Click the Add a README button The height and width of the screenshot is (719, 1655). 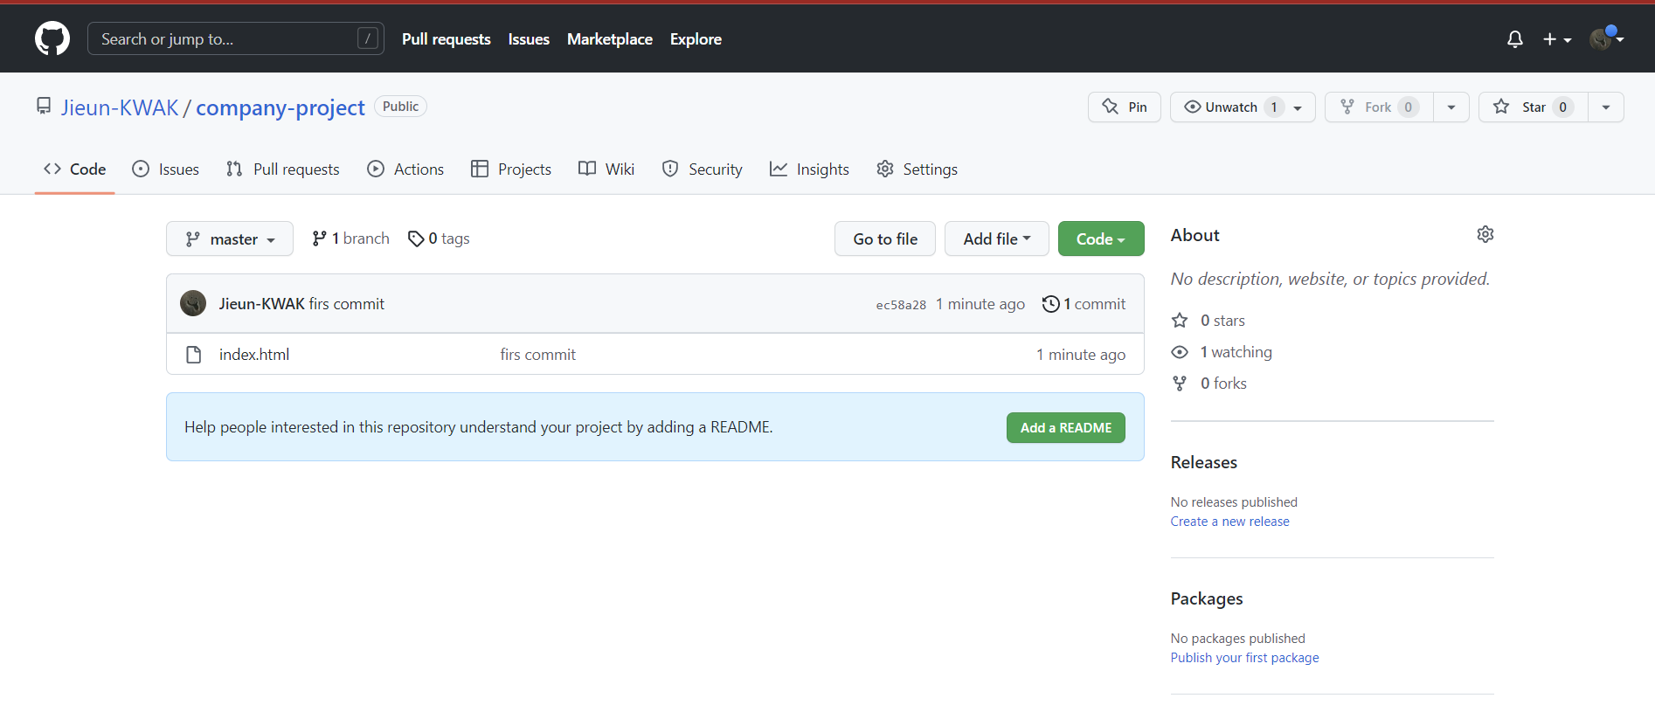1066,428
